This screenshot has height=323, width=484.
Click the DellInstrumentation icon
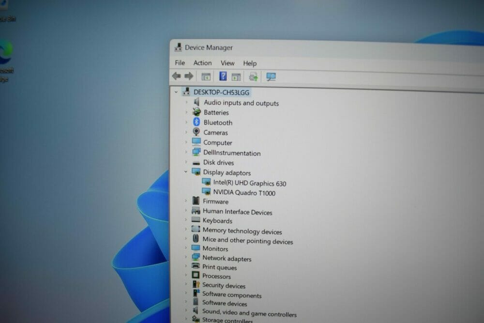[x=196, y=152]
